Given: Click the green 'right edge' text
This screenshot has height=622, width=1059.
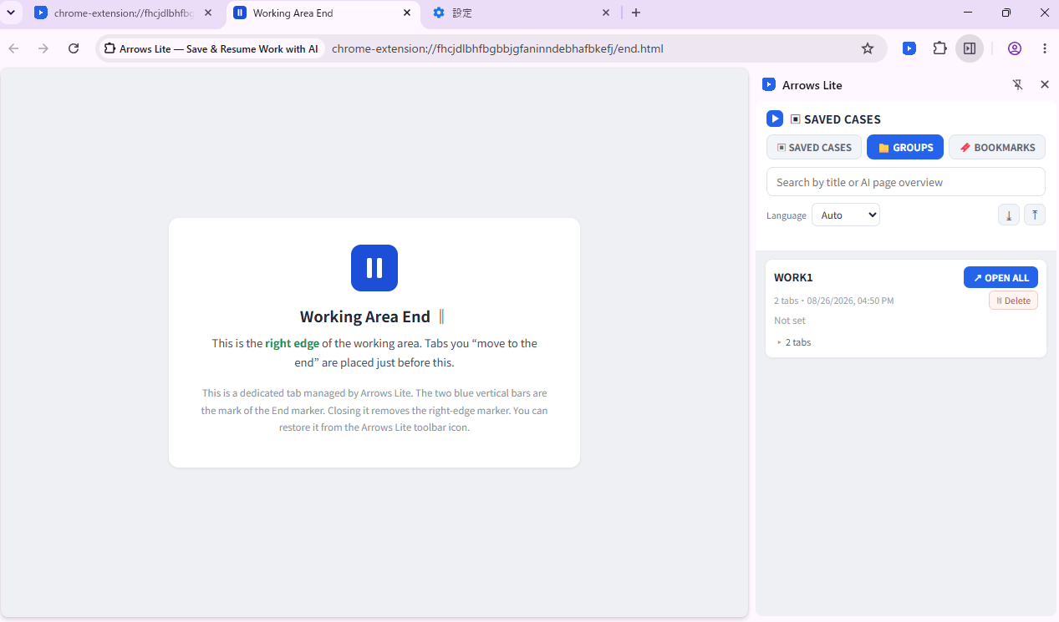Looking at the screenshot, I should coord(293,343).
